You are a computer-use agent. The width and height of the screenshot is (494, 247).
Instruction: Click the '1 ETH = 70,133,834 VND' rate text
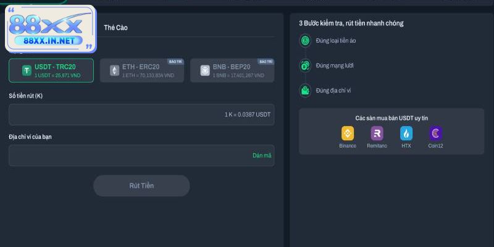[x=148, y=75]
